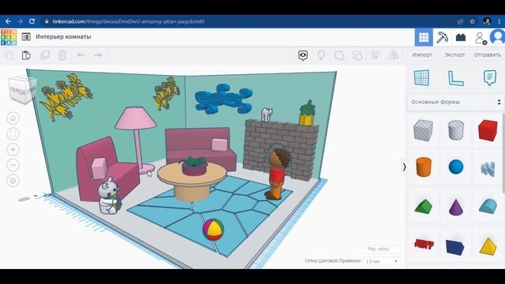
Task: Switch to orthographic view button
Action: tap(13, 181)
